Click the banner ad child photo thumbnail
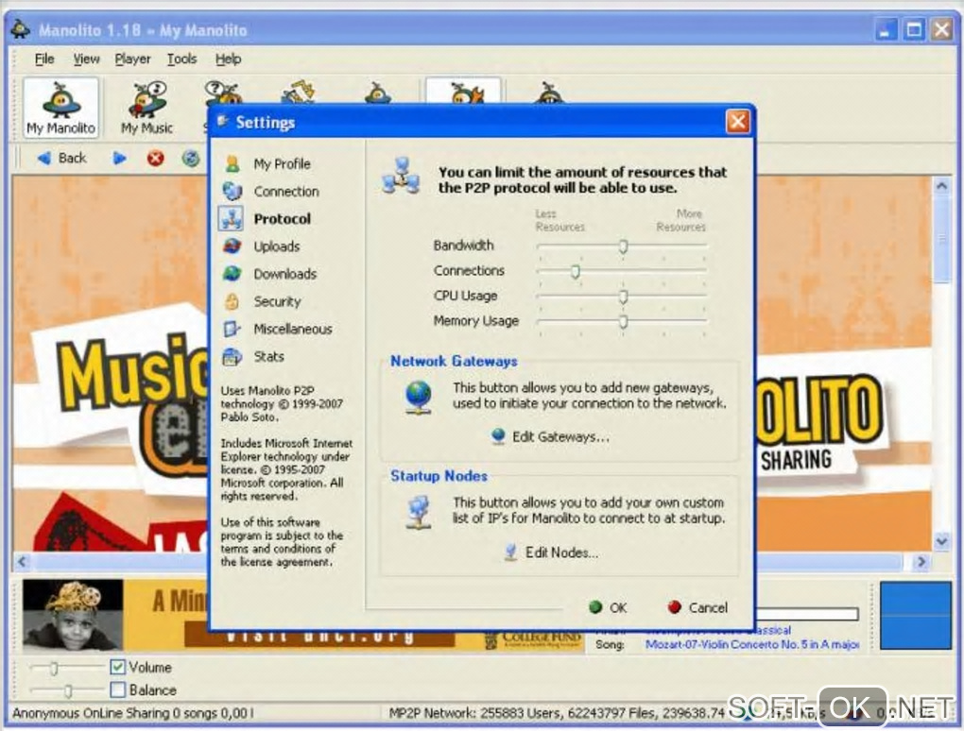 [x=73, y=615]
